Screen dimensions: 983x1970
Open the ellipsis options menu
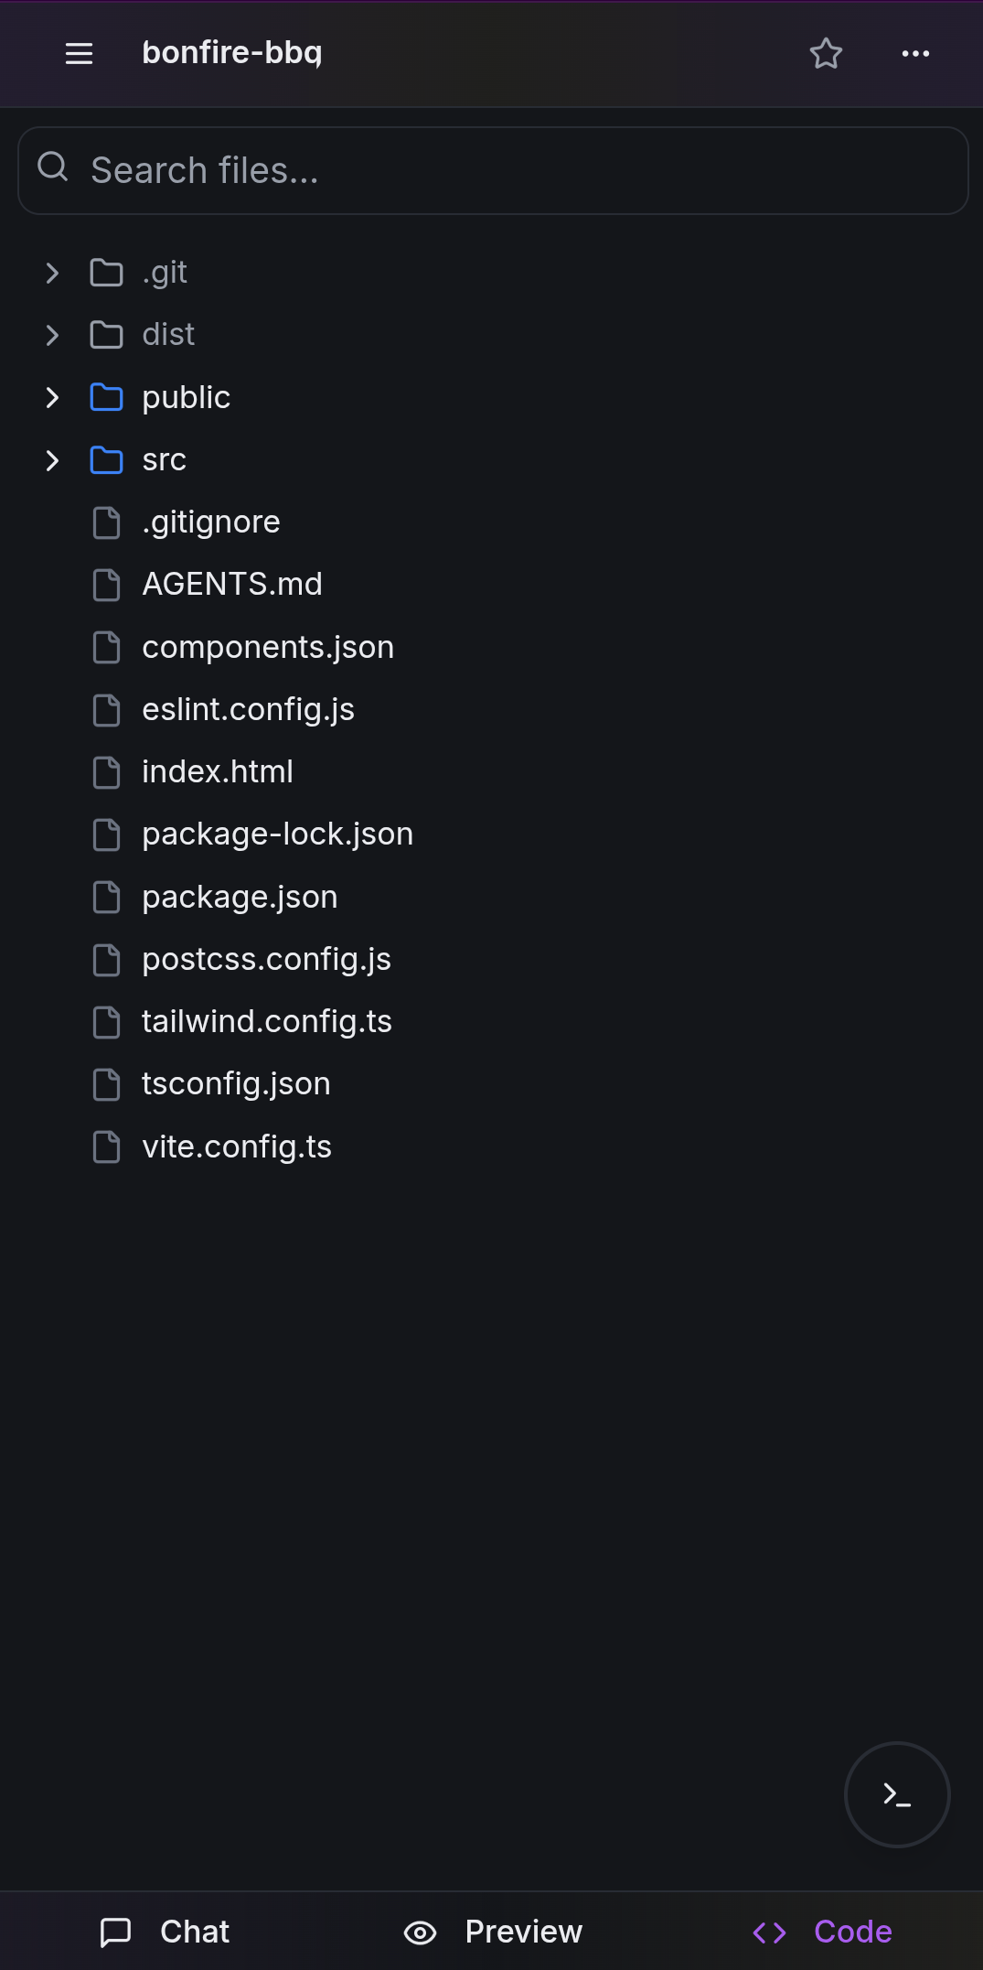(915, 54)
